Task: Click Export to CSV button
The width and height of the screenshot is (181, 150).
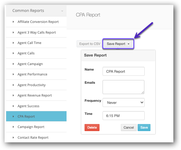Action: pos(90,44)
